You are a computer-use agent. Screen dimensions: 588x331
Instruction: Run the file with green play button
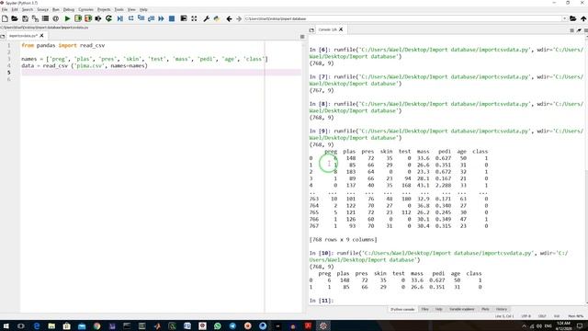point(67,18)
